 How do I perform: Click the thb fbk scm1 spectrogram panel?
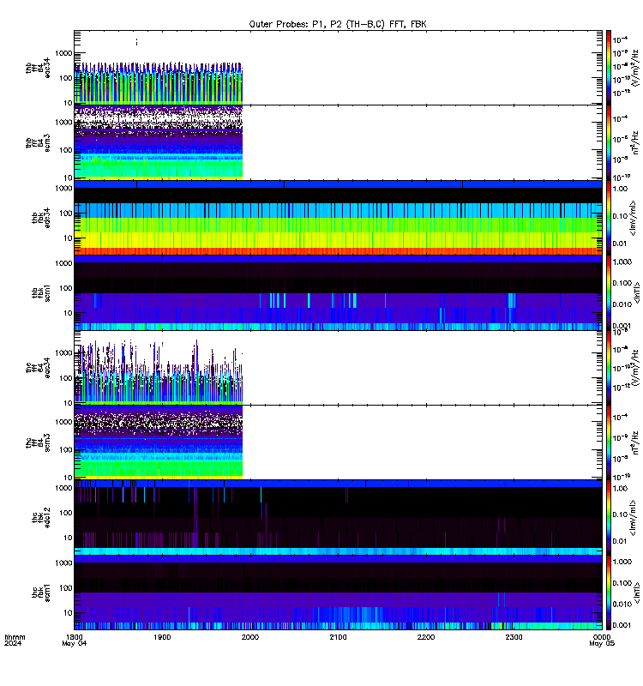point(338,292)
